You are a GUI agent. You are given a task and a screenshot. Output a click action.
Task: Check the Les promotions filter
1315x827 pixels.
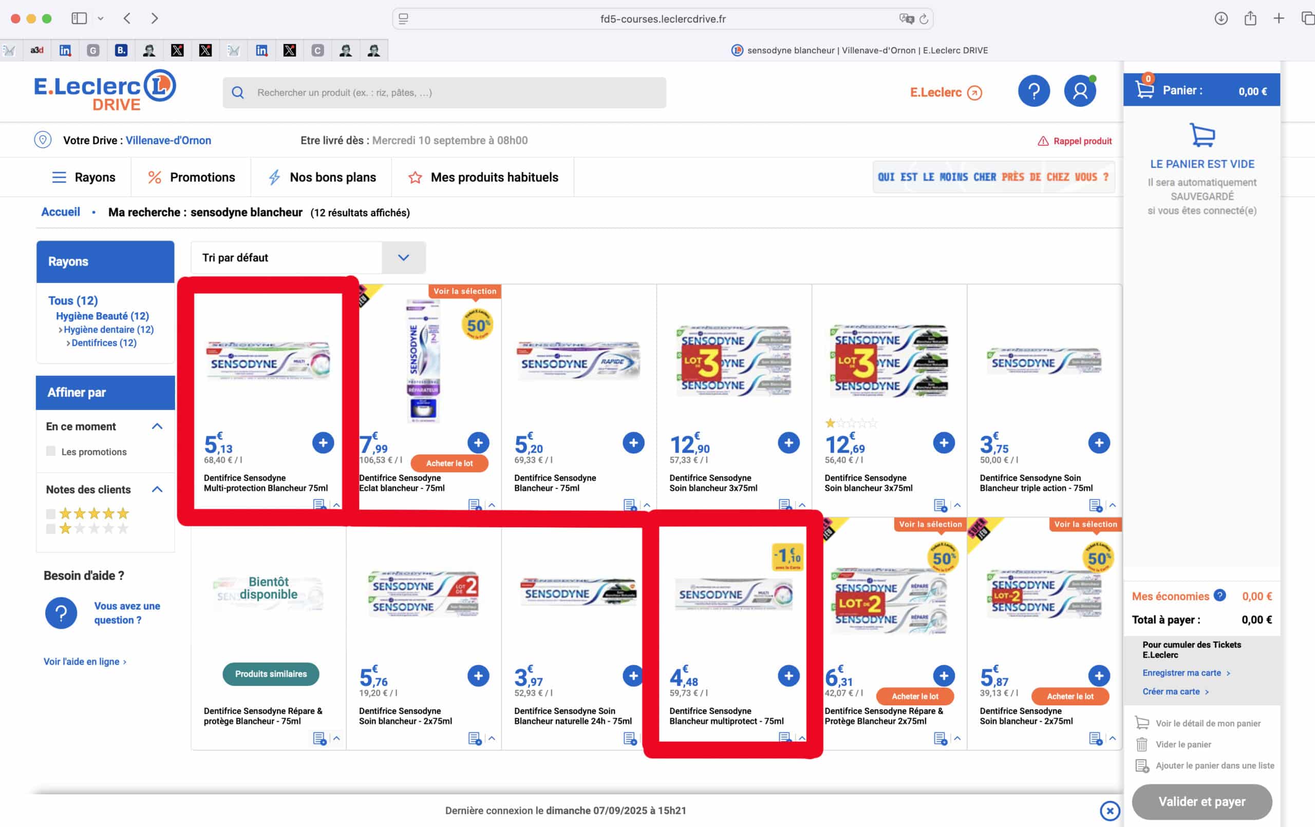click(51, 451)
